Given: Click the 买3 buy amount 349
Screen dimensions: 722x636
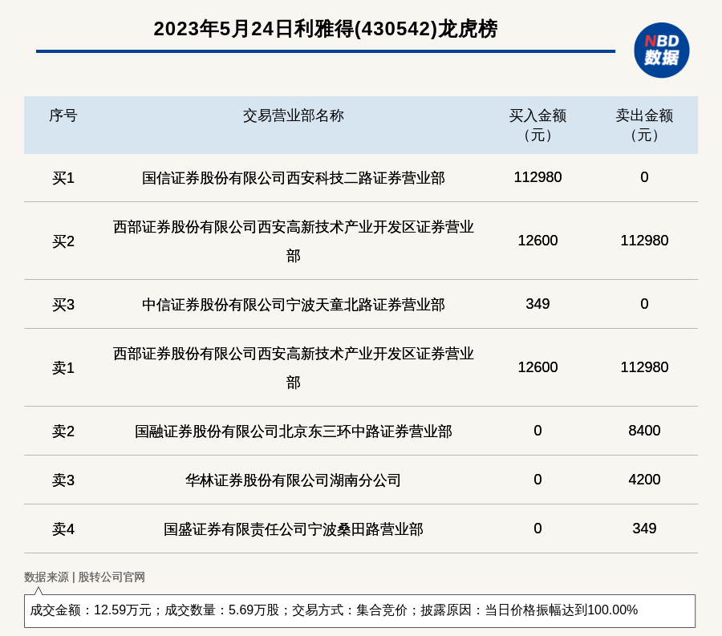Looking at the screenshot, I should point(537,304).
